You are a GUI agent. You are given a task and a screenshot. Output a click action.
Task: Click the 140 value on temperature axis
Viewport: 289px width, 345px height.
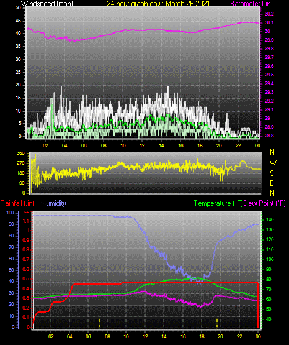[270, 219]
